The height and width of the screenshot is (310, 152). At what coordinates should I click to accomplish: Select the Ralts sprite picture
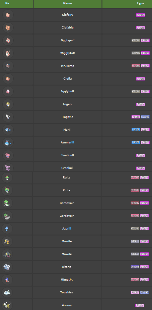click(7, 178)
